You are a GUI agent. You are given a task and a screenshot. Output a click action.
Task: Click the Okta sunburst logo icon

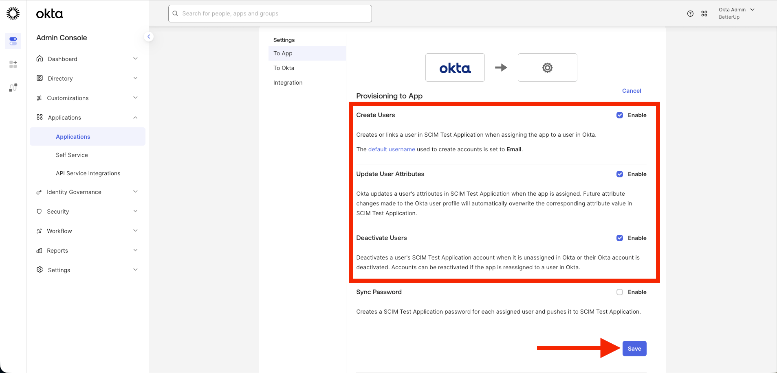tap(13, 13)
